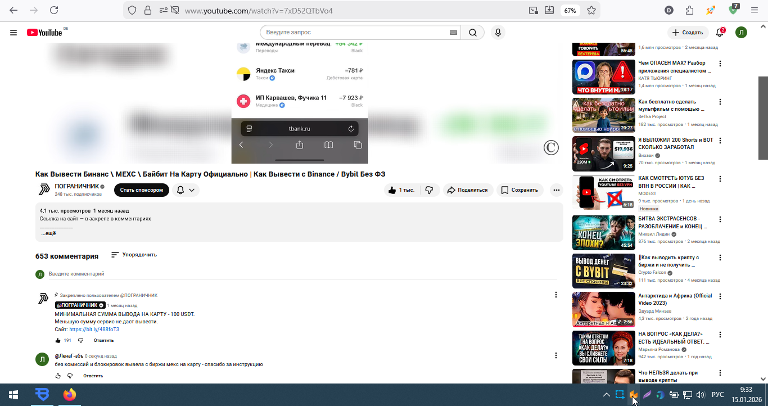The image size is (768, 406).
Task: Open the green shield extension with badge 7
Action: pos(733,10)
